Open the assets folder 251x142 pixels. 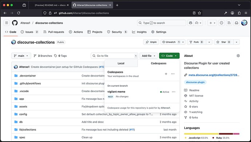(23, 106)
